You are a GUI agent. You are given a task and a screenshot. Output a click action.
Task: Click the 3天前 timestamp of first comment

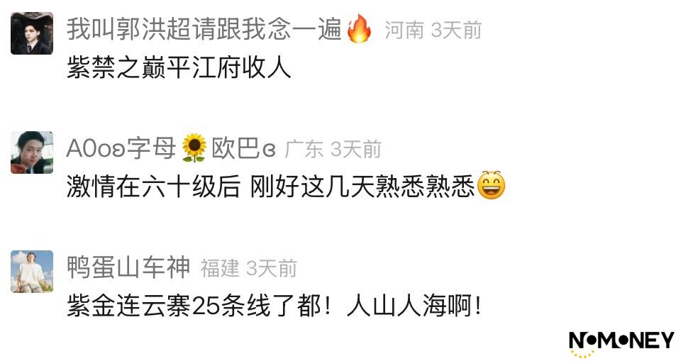(456, 30)
